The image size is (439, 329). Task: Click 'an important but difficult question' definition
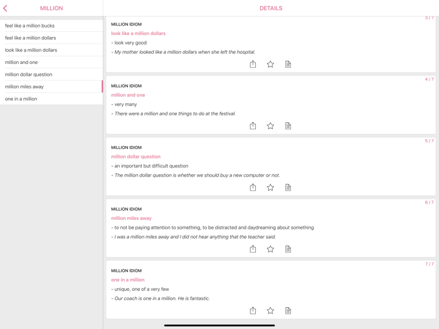click(150, 166)
